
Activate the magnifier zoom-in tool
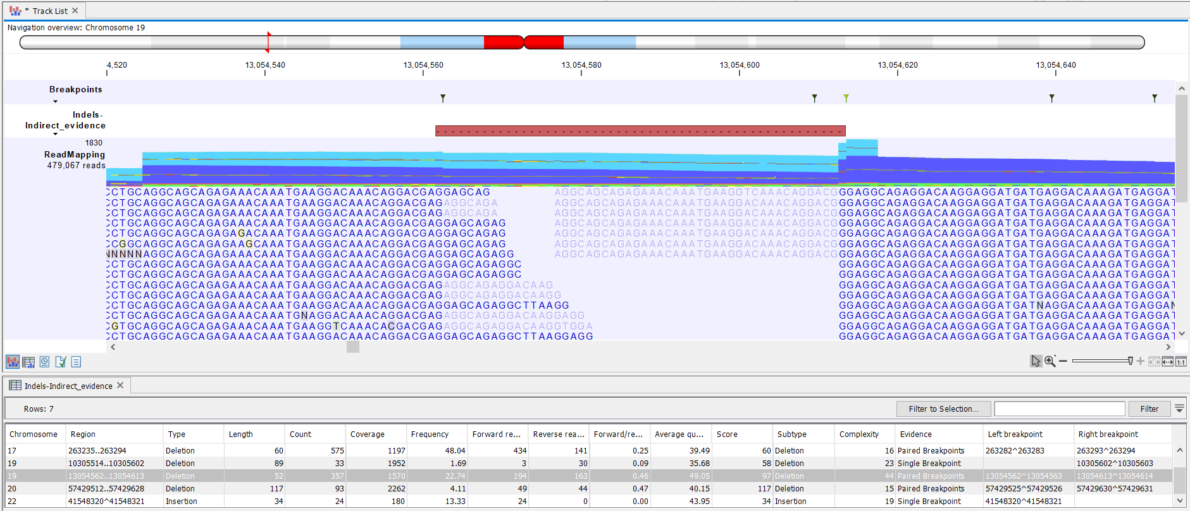[x=1050, y=361]
